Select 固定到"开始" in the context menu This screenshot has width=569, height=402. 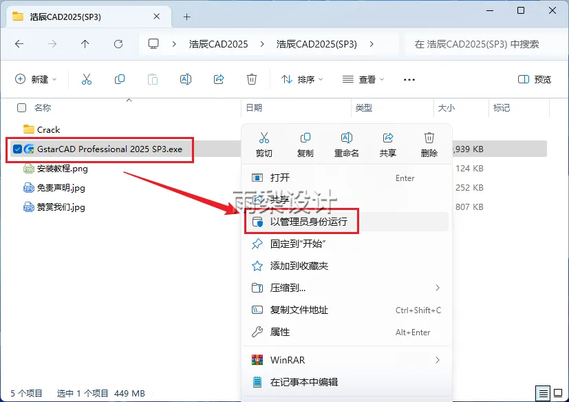(x=347, y=244)
